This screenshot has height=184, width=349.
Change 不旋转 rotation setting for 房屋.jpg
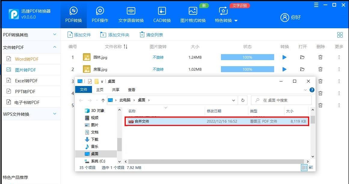click(158, 69)
